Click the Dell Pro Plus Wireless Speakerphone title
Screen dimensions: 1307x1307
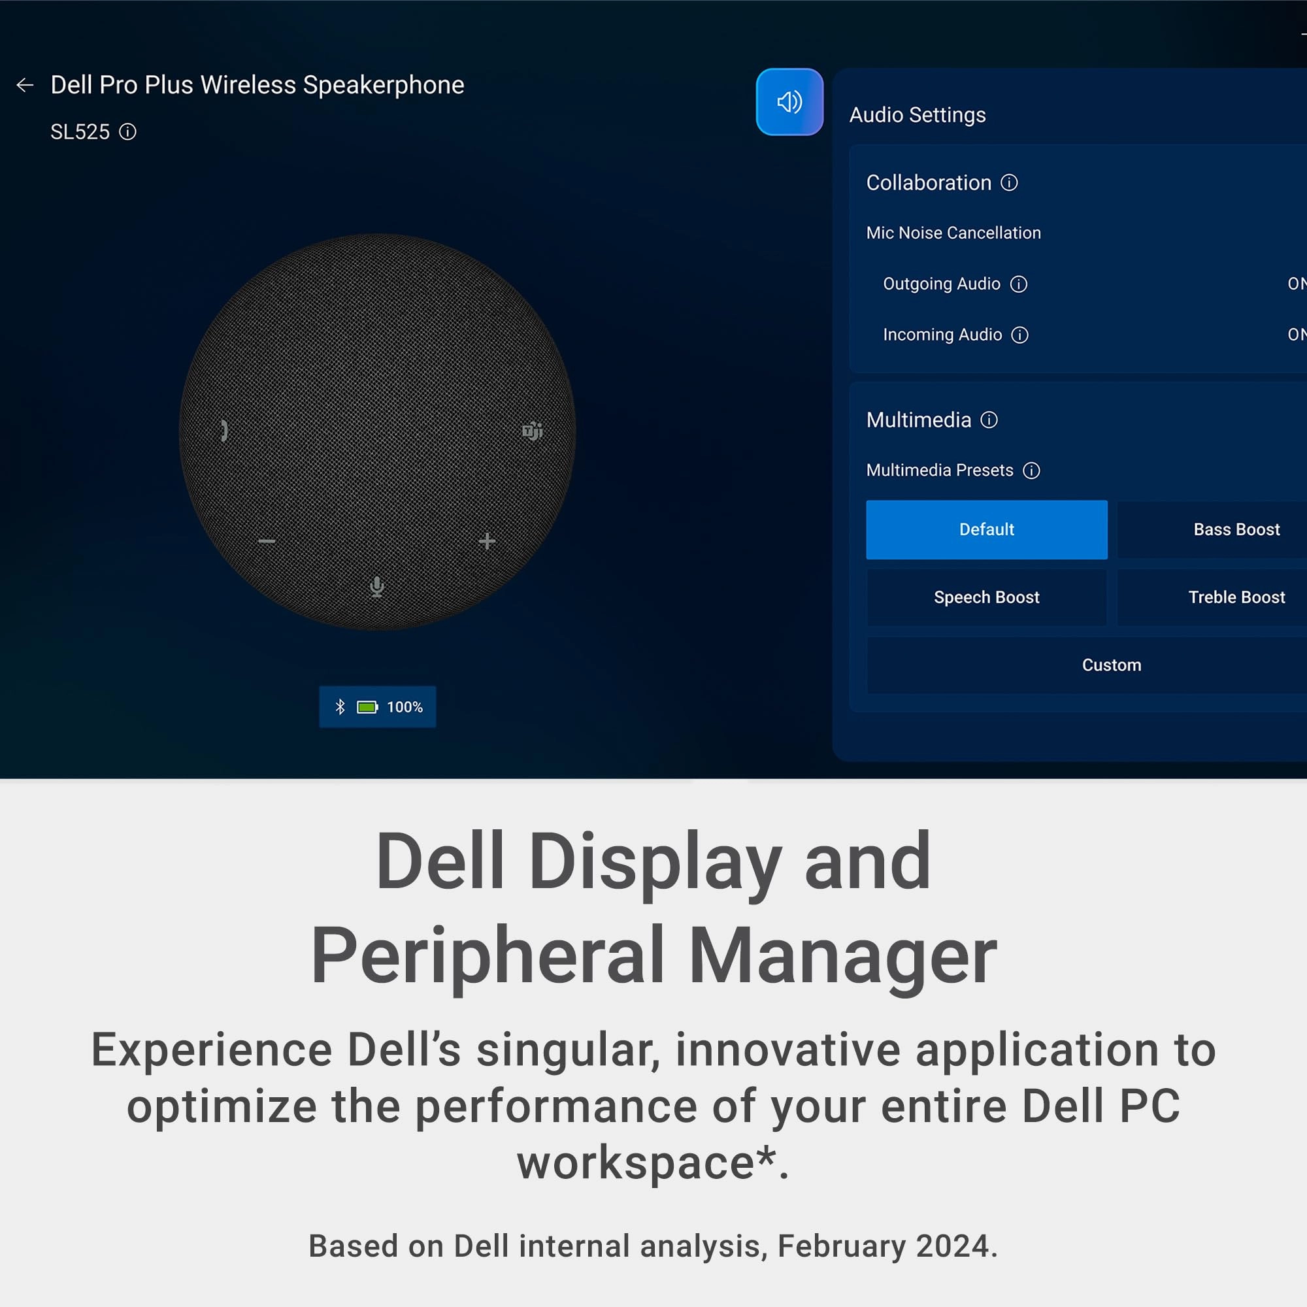(x=257, y=85)
